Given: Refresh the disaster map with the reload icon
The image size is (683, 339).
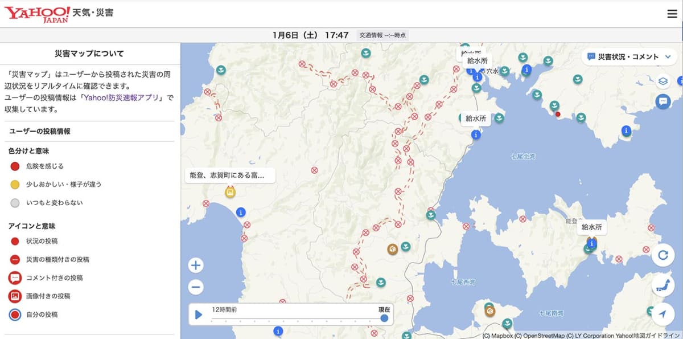Looking at the screenshot, I should tap(664, 256).
